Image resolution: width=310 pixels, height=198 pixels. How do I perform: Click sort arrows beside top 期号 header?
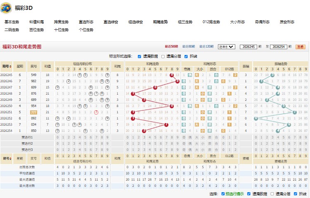(10, 66)
